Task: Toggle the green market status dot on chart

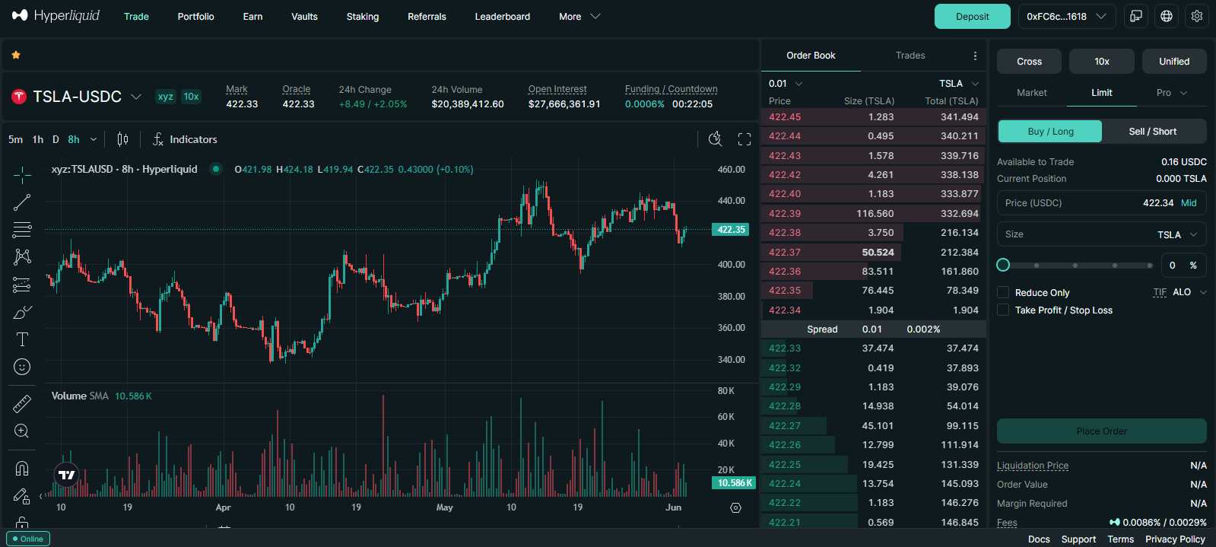Action: click(216, 169)
